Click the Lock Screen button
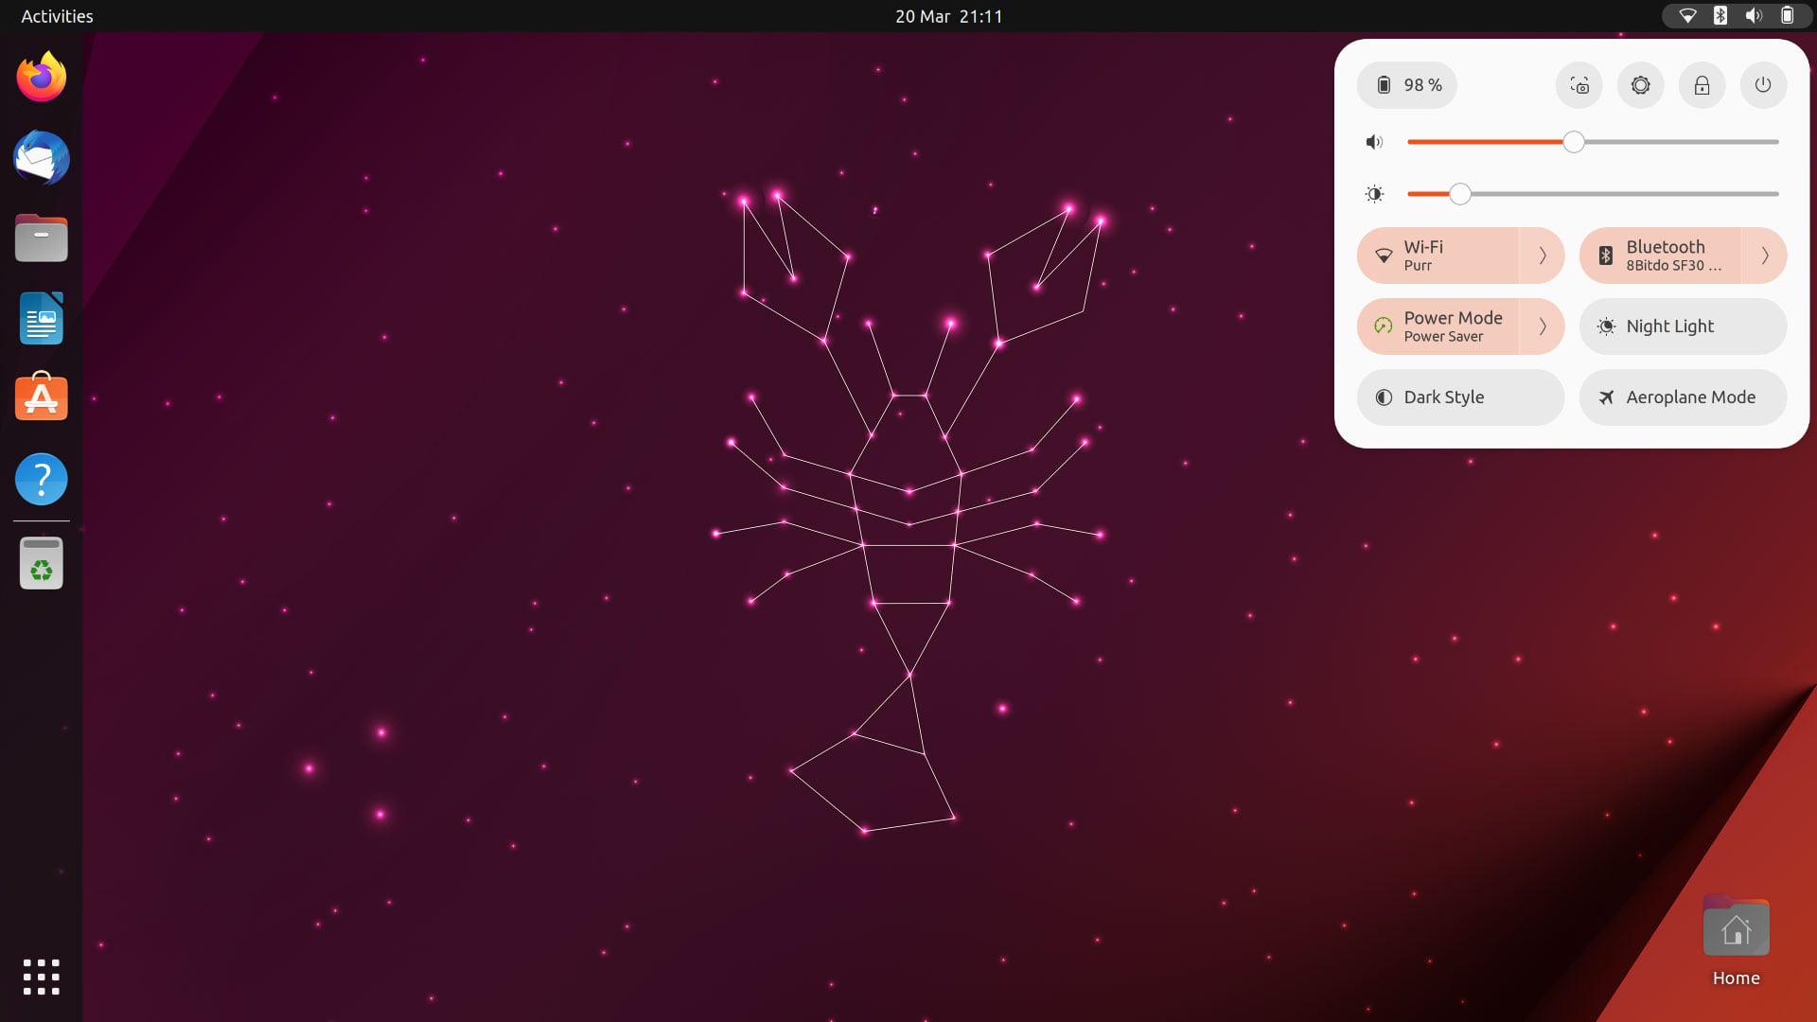Image resolution: width=1817 pixels, height=1022 pixels. coord(1701,85)
